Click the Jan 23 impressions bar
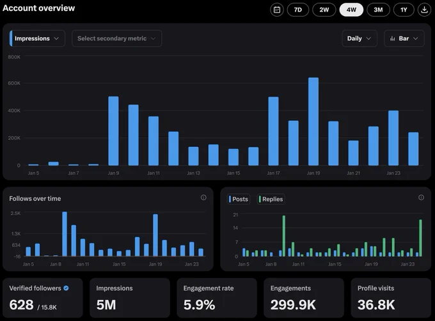Screen dimensions: 435x321 (x=393, y=138)
